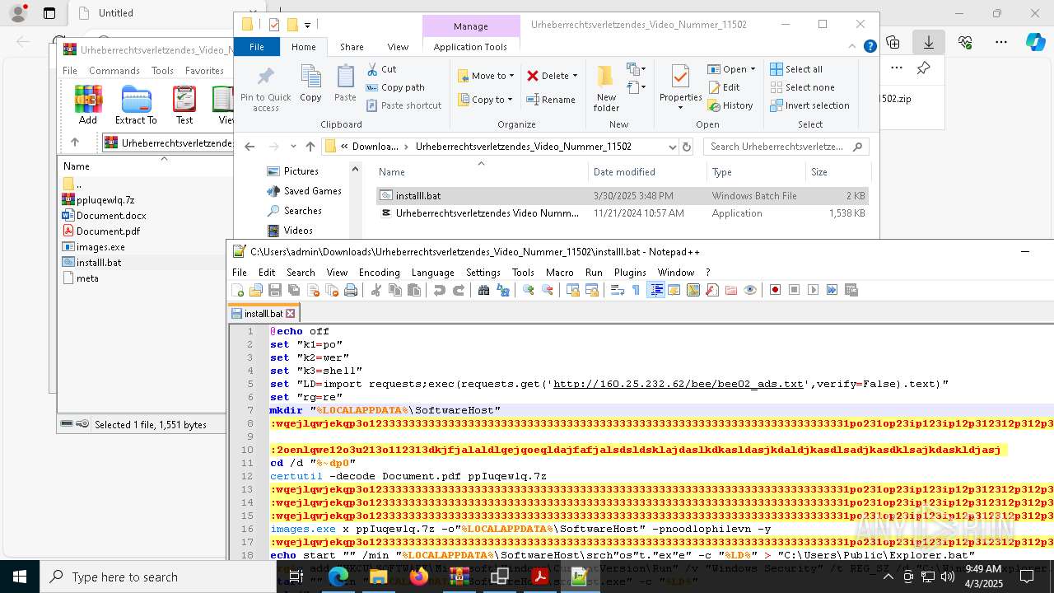The image size is (1054, 593).
Task: Click the Zoom Out icon in Notepad++
Action: pyautogui.click(x=547, y=290)
